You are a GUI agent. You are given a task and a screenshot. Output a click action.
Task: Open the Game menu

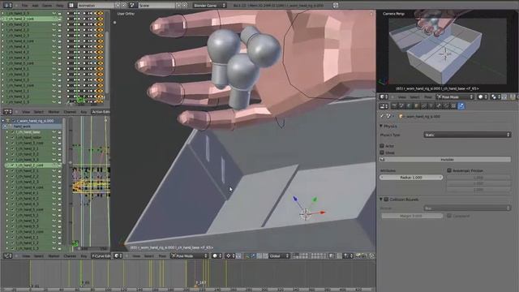[x=47, y=6]
